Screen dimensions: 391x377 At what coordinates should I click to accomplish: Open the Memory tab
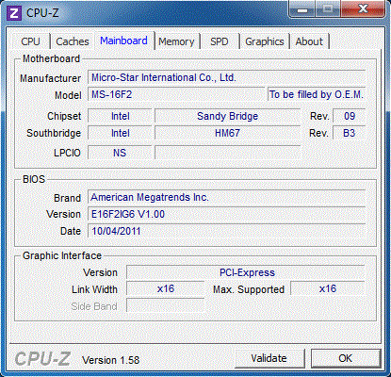[176, 41]
